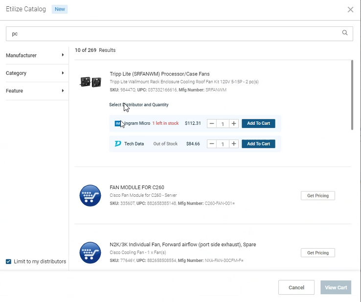
Task: Expand the Feature filter
Action: (34, 91)
